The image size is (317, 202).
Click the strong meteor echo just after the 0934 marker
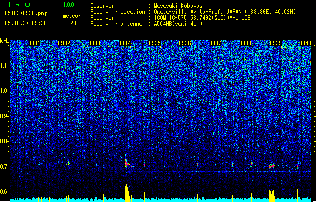pyautogui.click(x=127, y=163)
